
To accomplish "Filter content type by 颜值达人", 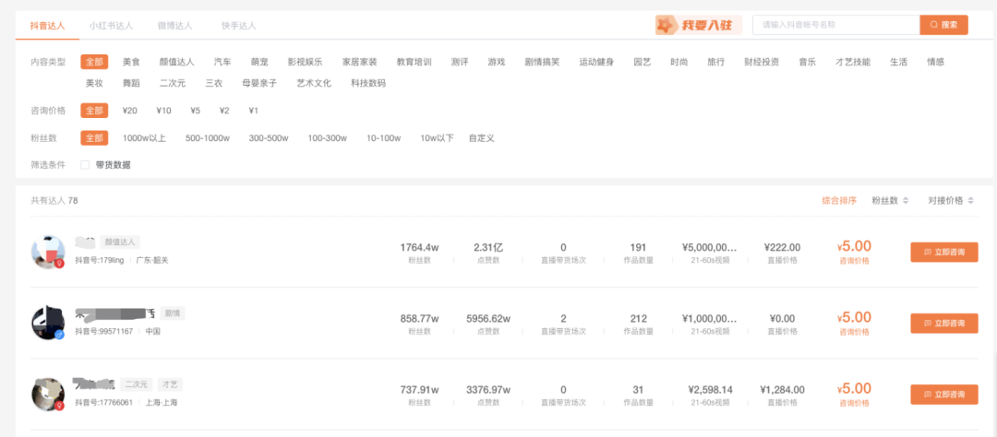I will point(176,63).
